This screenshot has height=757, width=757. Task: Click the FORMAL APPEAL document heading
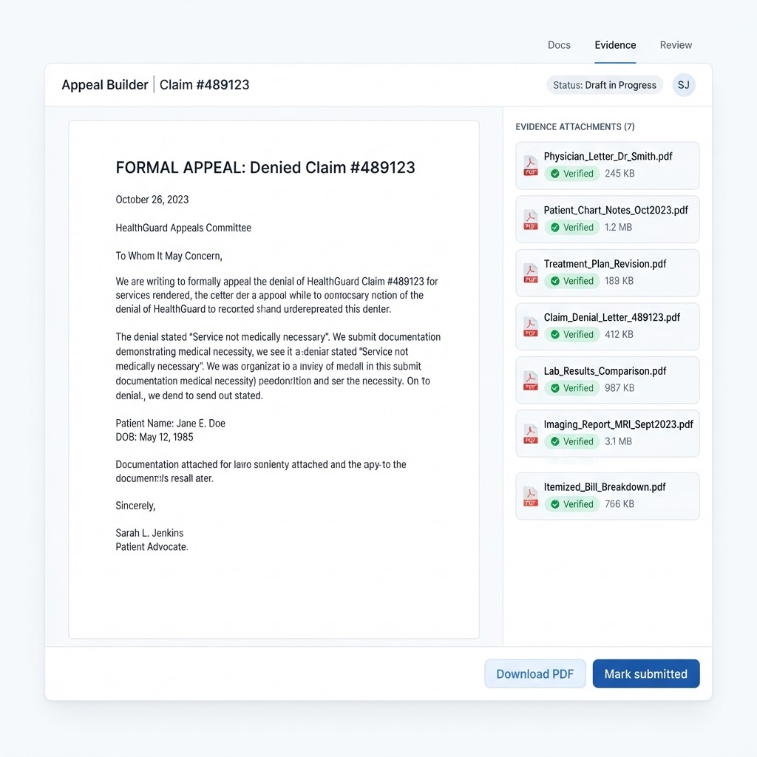point(265,168)
